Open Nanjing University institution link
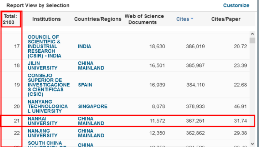 [x=43, y=133]
